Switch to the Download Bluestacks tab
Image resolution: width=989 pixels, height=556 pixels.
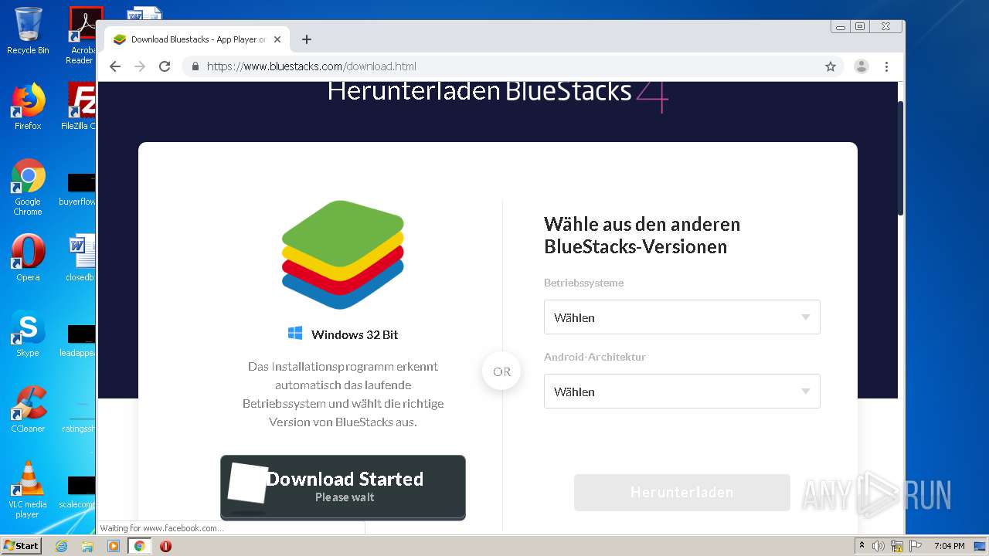click(196, 39)
